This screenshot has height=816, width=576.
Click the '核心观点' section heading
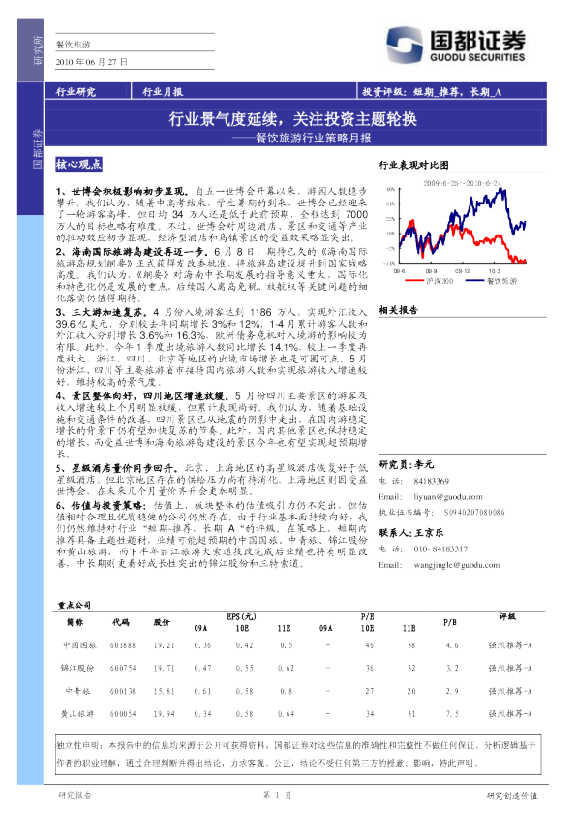(x=78, y=164)
